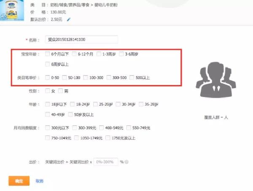Enable the 1050-1749元 monthly spending box
The height and width of the screenshot is (191, 253).
(x=76, y=138)
